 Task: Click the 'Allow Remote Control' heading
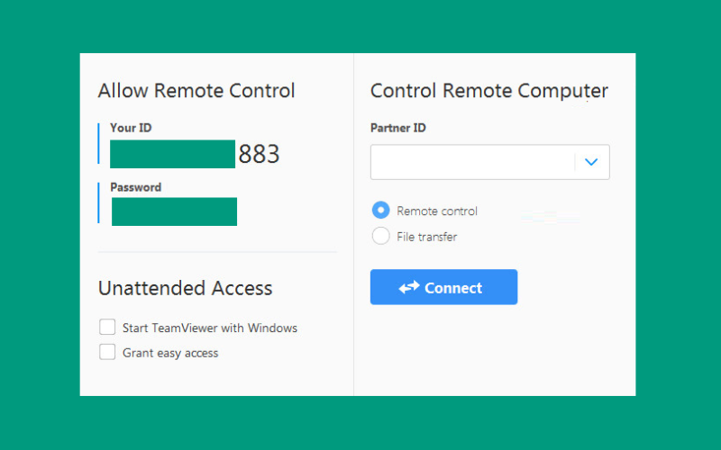coord(196,91)
